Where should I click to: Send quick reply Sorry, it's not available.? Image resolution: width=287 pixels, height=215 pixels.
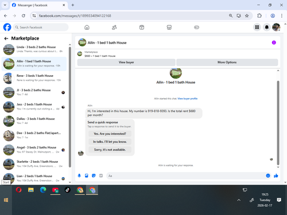coord(110,150)
